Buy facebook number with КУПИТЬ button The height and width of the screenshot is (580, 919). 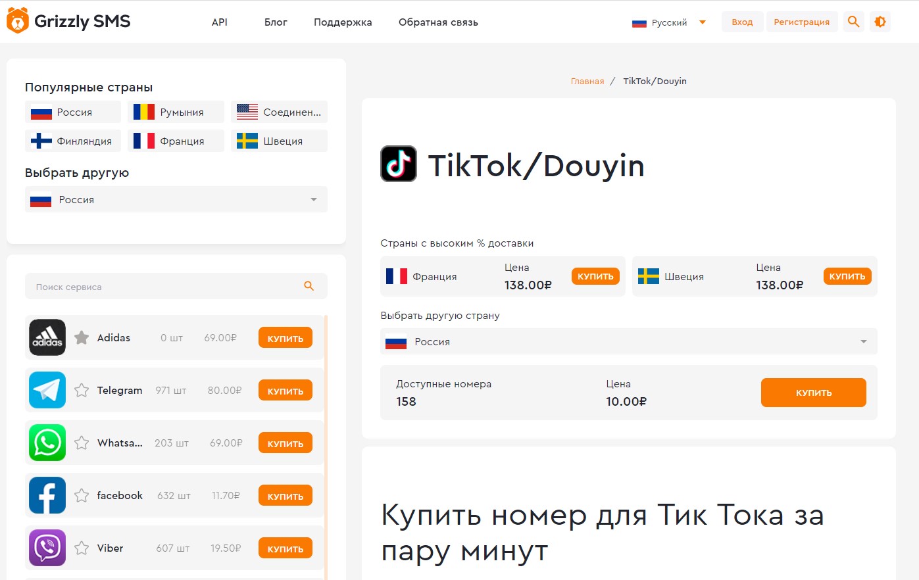[286, 496]
